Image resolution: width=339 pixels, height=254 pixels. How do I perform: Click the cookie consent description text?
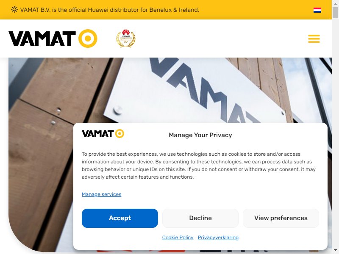coord(198,166)
